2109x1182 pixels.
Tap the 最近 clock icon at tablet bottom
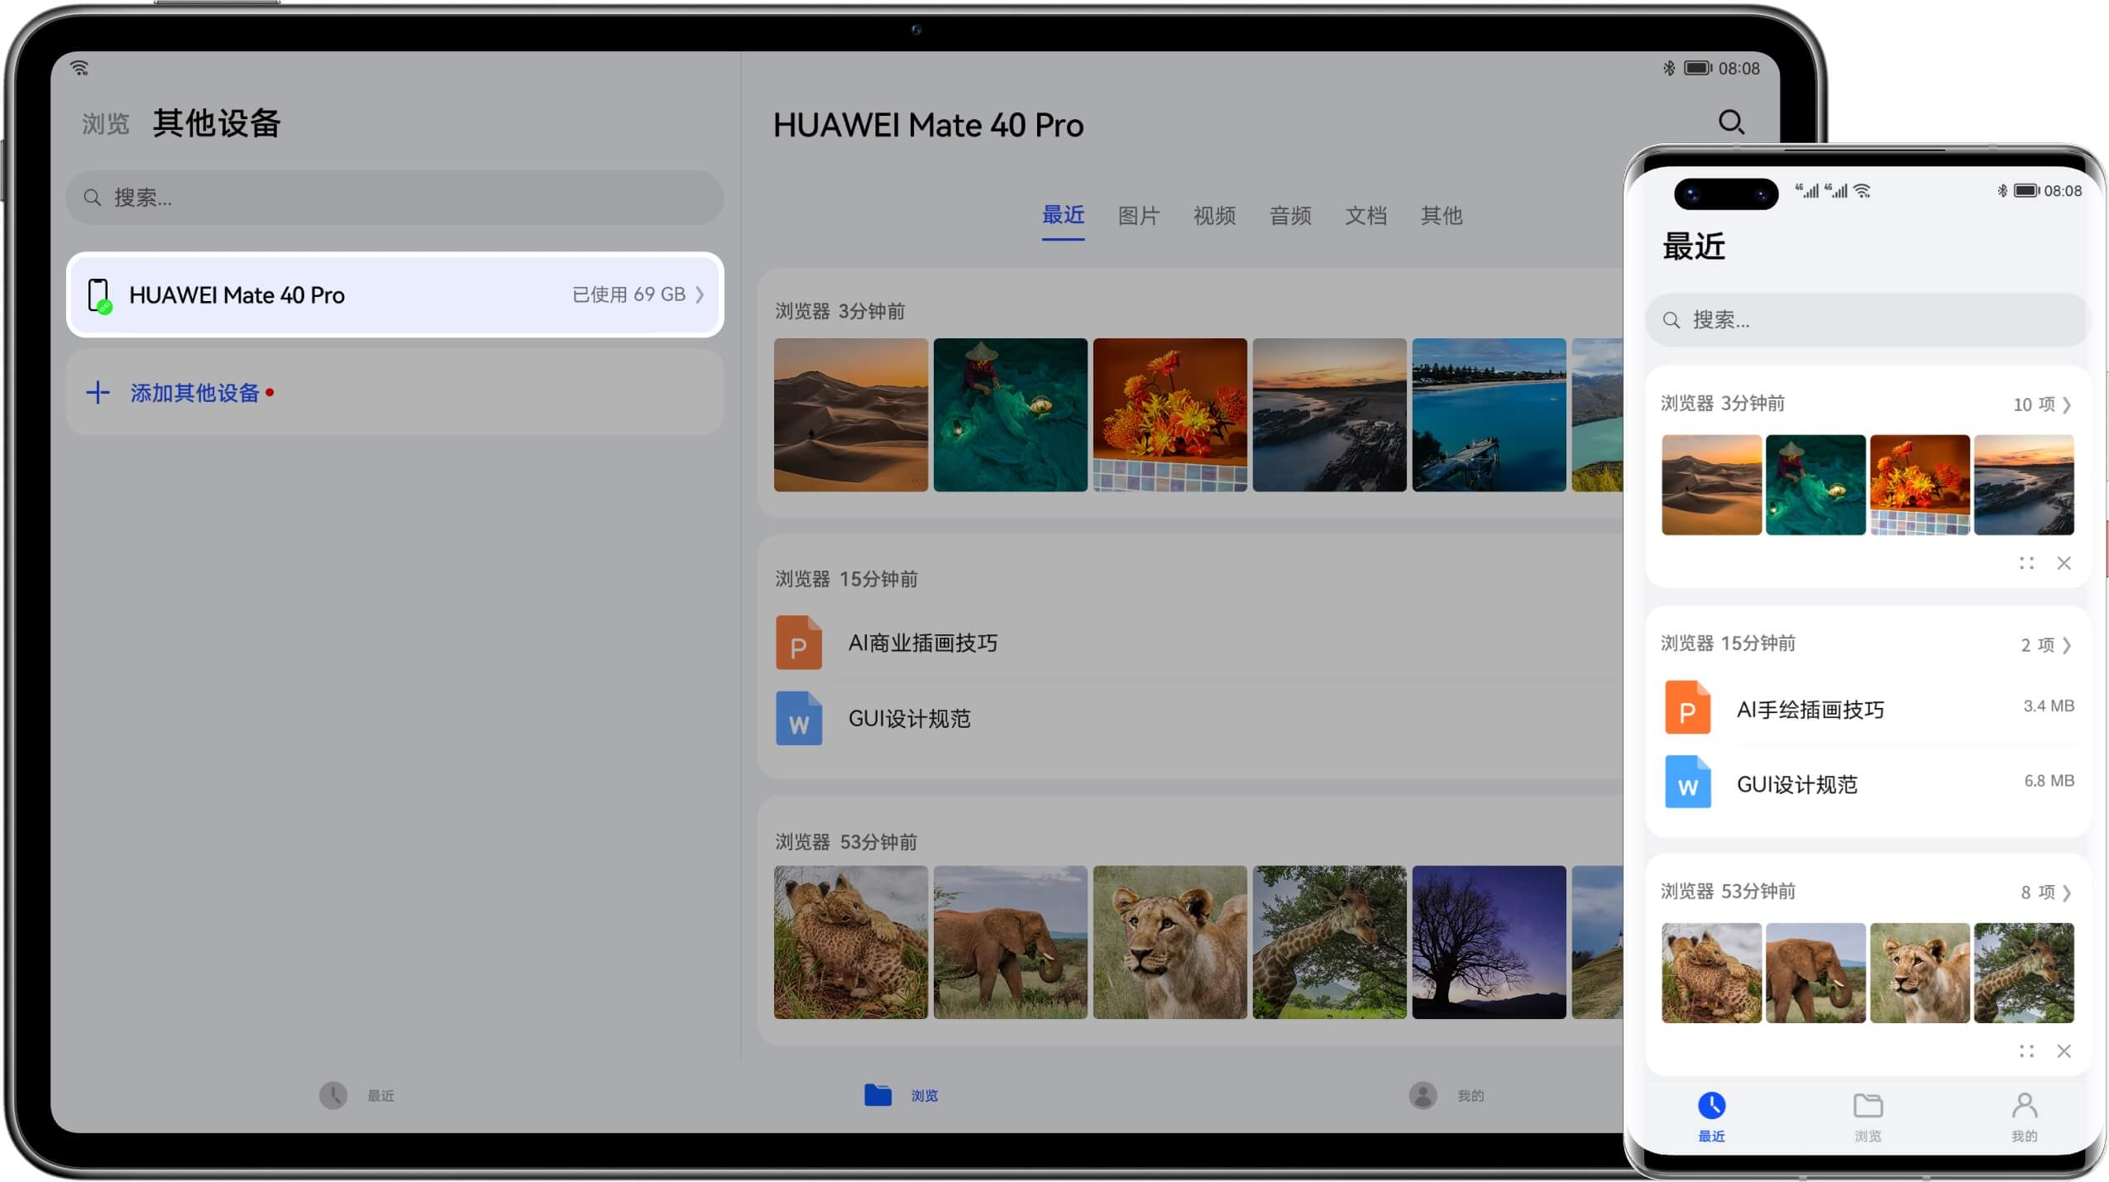point(333,1095)
